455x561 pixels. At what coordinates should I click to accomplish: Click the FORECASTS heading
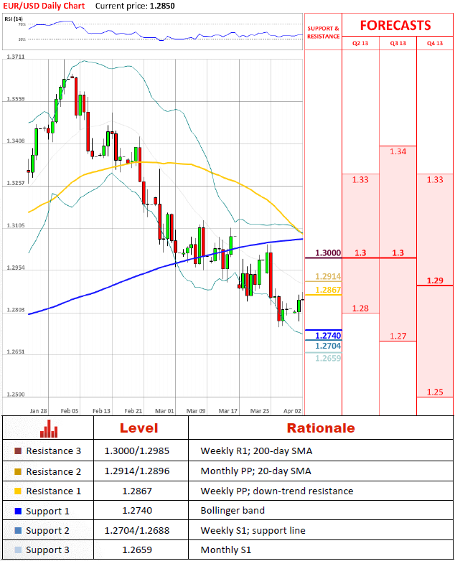pos(395,25)
